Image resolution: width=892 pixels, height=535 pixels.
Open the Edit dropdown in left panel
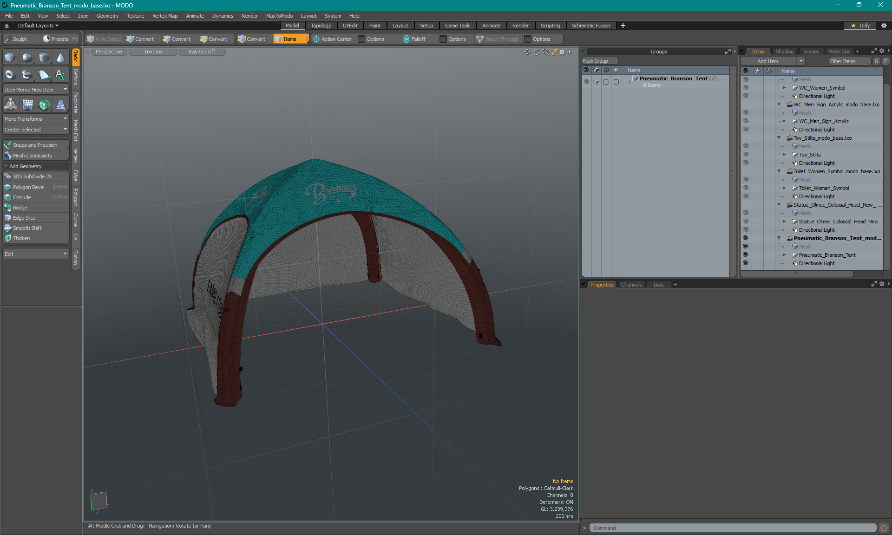pyautogui.click(x=36, y=254)
